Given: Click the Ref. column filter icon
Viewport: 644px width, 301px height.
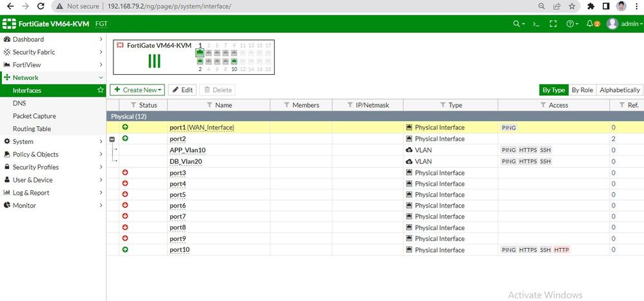Looking at the screenshot, I should click(622, 105).
